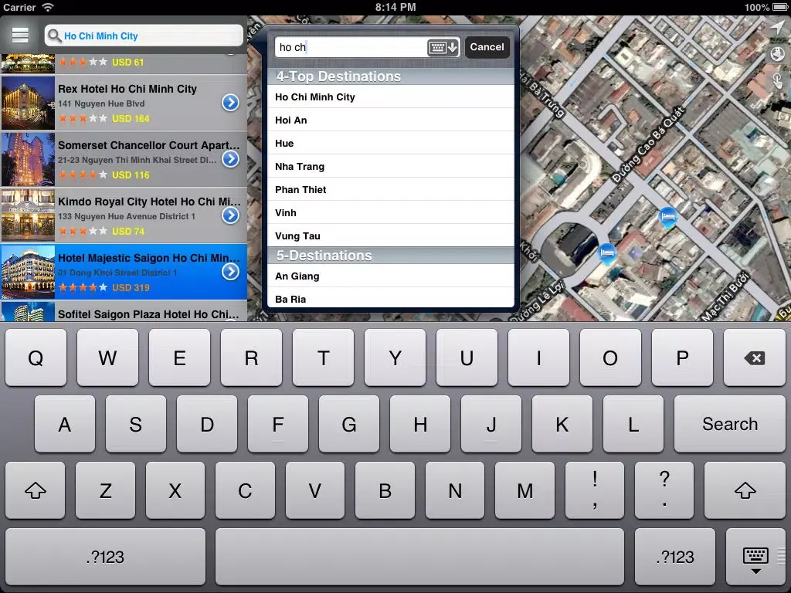Tap the left shift key
The height and width of the screenshot is (593, 791).
[36, 490]
